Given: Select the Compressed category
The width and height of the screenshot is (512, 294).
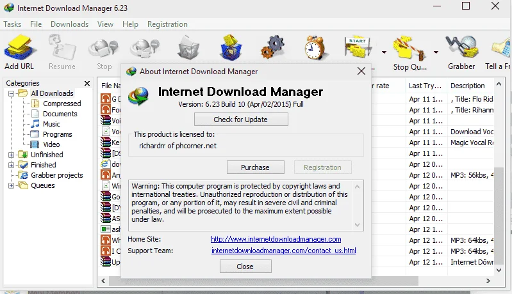Looking at the screenshot, I should pos(62,104).
